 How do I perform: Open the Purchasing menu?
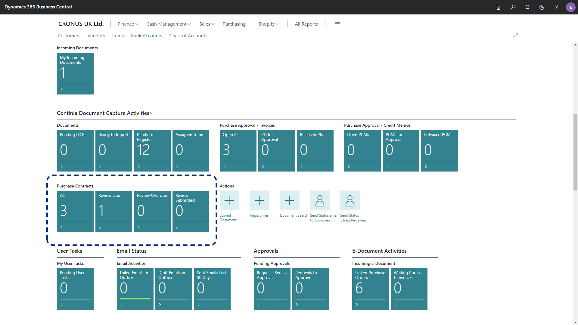coord(234,24)
